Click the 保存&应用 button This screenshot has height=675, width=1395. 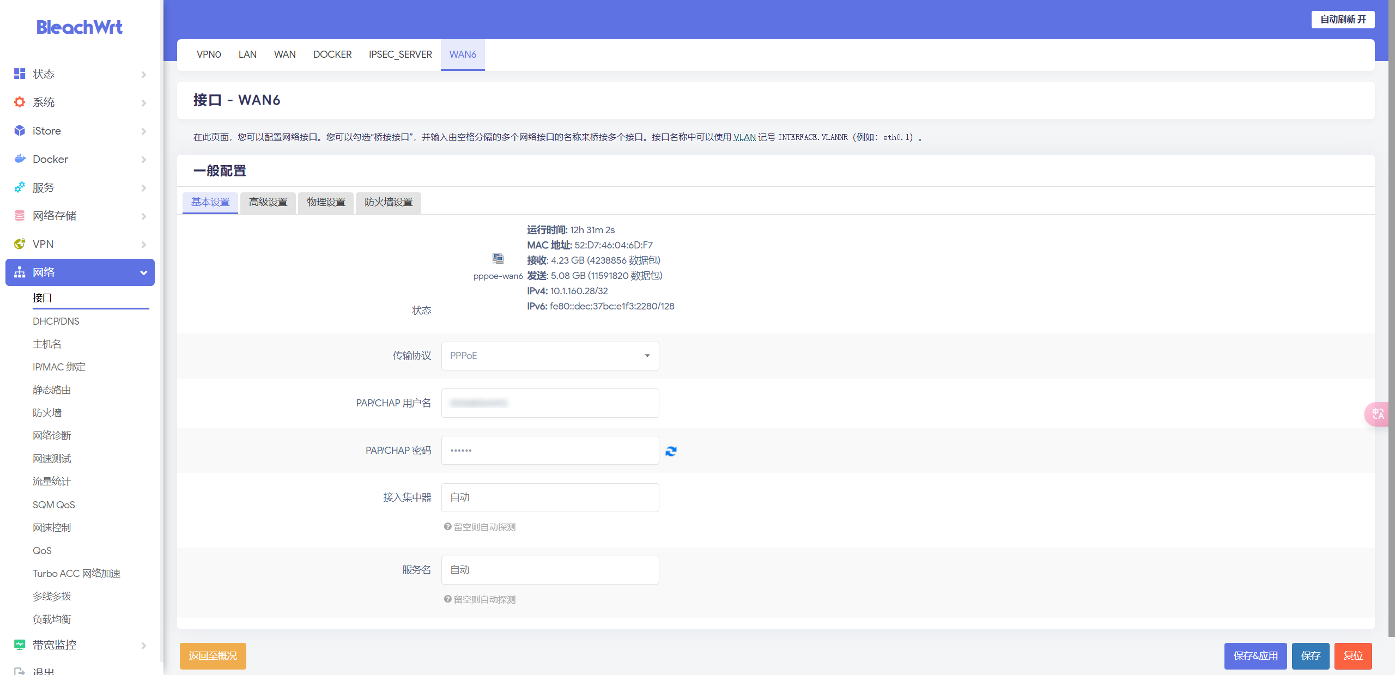1255,655
